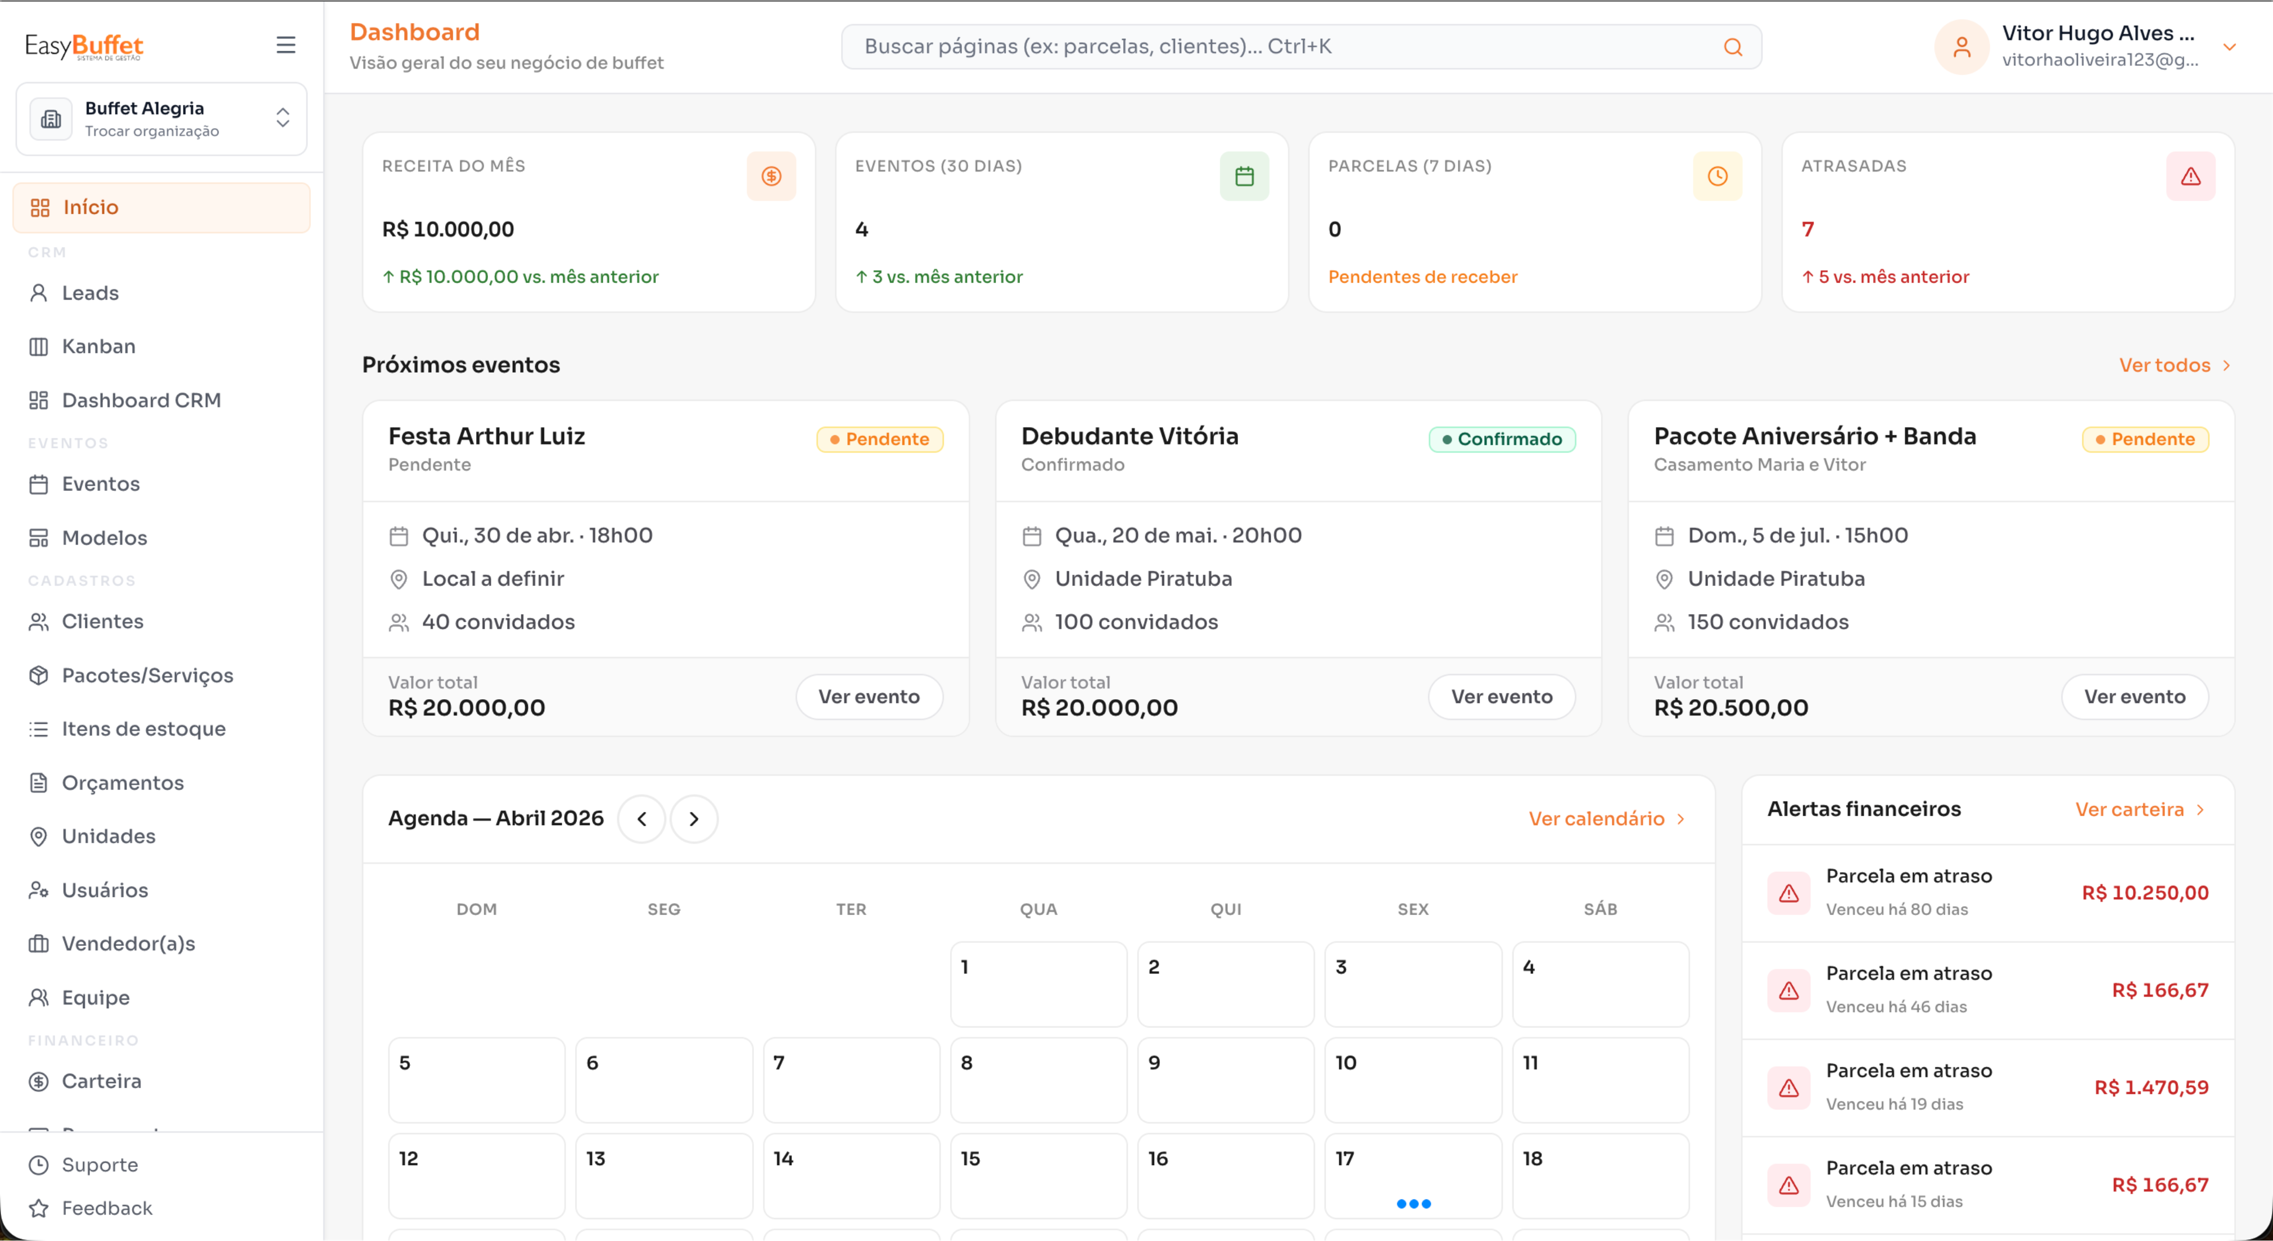Click the Usuários user-cog icon
Image resolution: width=2273 pixels, height=1241 pixels.
(39, 891)
